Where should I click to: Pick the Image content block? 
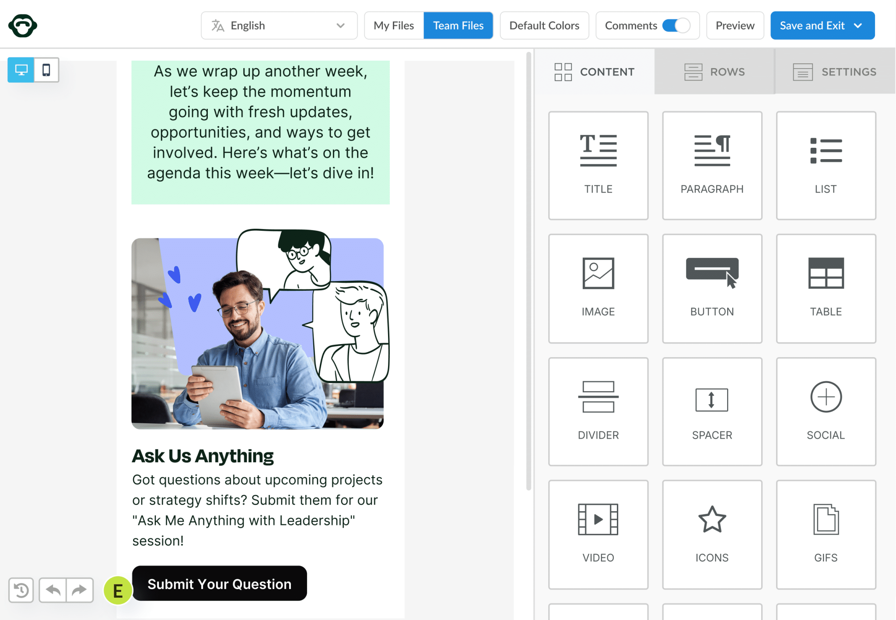pyautogui.click(x=598, y=288)
